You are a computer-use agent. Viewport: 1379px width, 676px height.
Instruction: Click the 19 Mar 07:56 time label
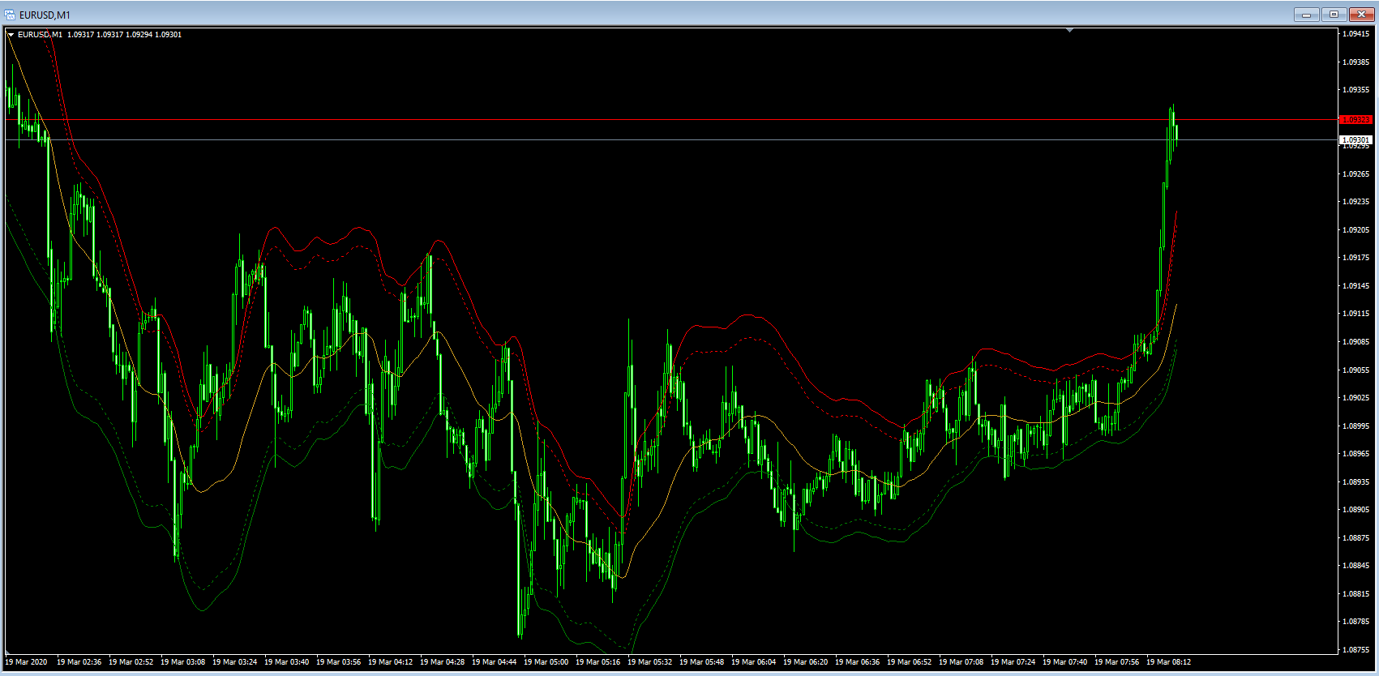coord(1116,662)
